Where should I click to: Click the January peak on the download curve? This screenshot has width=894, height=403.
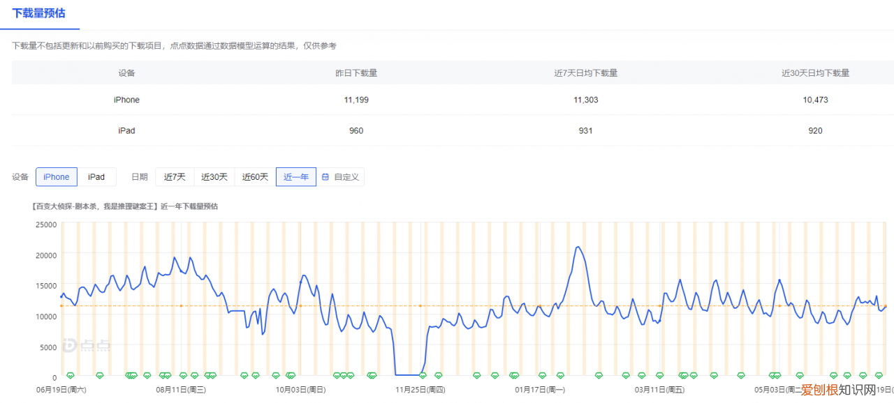[578, 247]
